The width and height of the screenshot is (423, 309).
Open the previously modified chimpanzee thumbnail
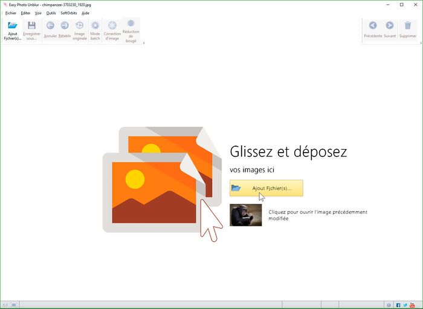click(246, 215)
